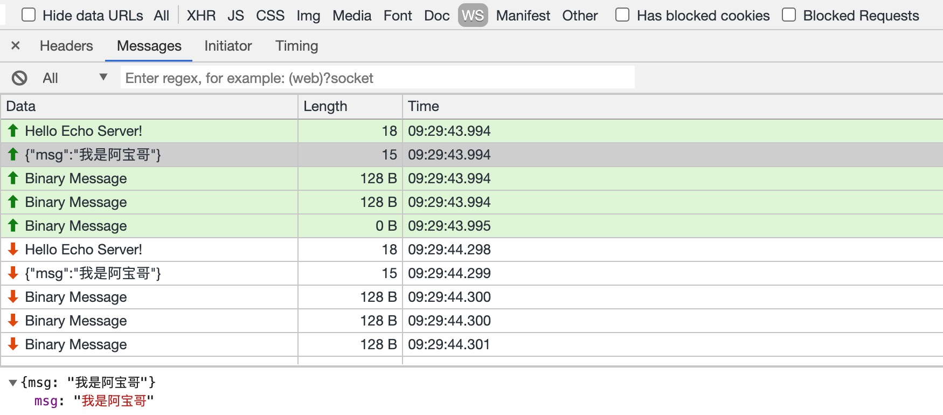Screen dimensions: 943x415
Task: Enable Hide data URLs checkbox
Action: [x=29, y=15]
